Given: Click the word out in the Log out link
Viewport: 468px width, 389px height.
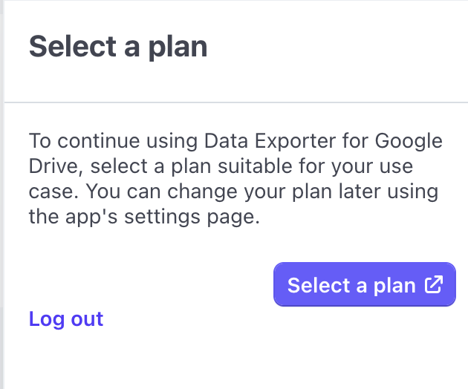Looking at the screenshot, I should (x=87, y=319).
